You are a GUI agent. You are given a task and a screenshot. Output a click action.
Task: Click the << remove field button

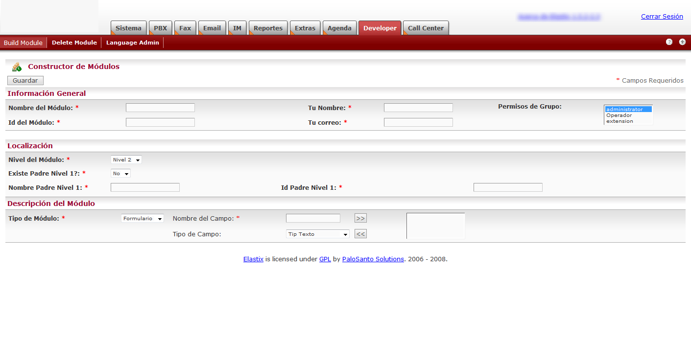pos(360,234)
